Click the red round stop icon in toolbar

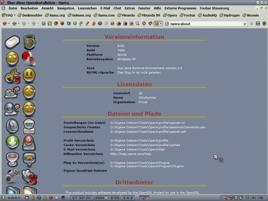(x=63, y=23)
